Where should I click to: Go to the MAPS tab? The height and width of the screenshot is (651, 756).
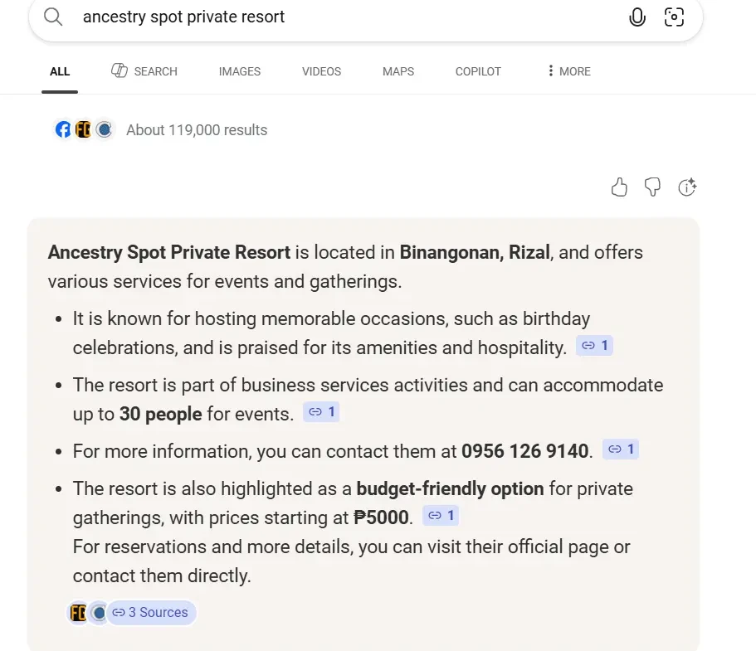click(x=398, y=71)
